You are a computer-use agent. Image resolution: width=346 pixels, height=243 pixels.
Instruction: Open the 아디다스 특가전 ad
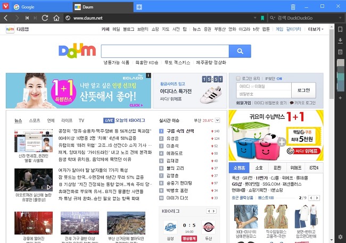click(x=190, y=90)
